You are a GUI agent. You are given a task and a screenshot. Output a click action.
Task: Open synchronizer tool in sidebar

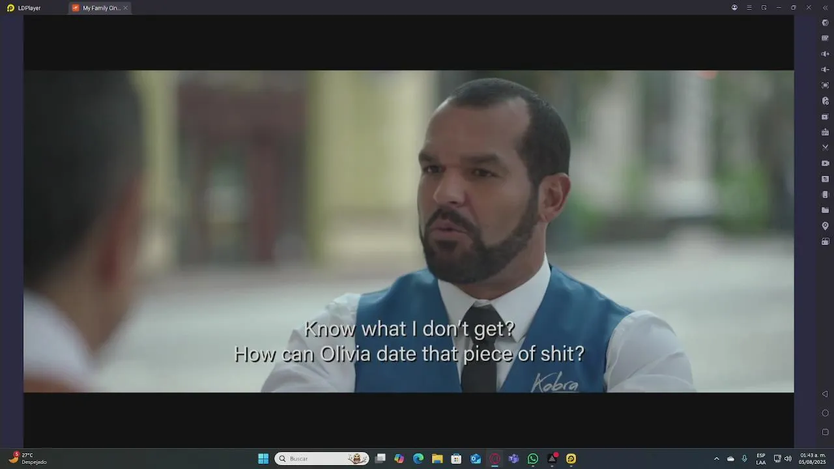tap(825, 179)
